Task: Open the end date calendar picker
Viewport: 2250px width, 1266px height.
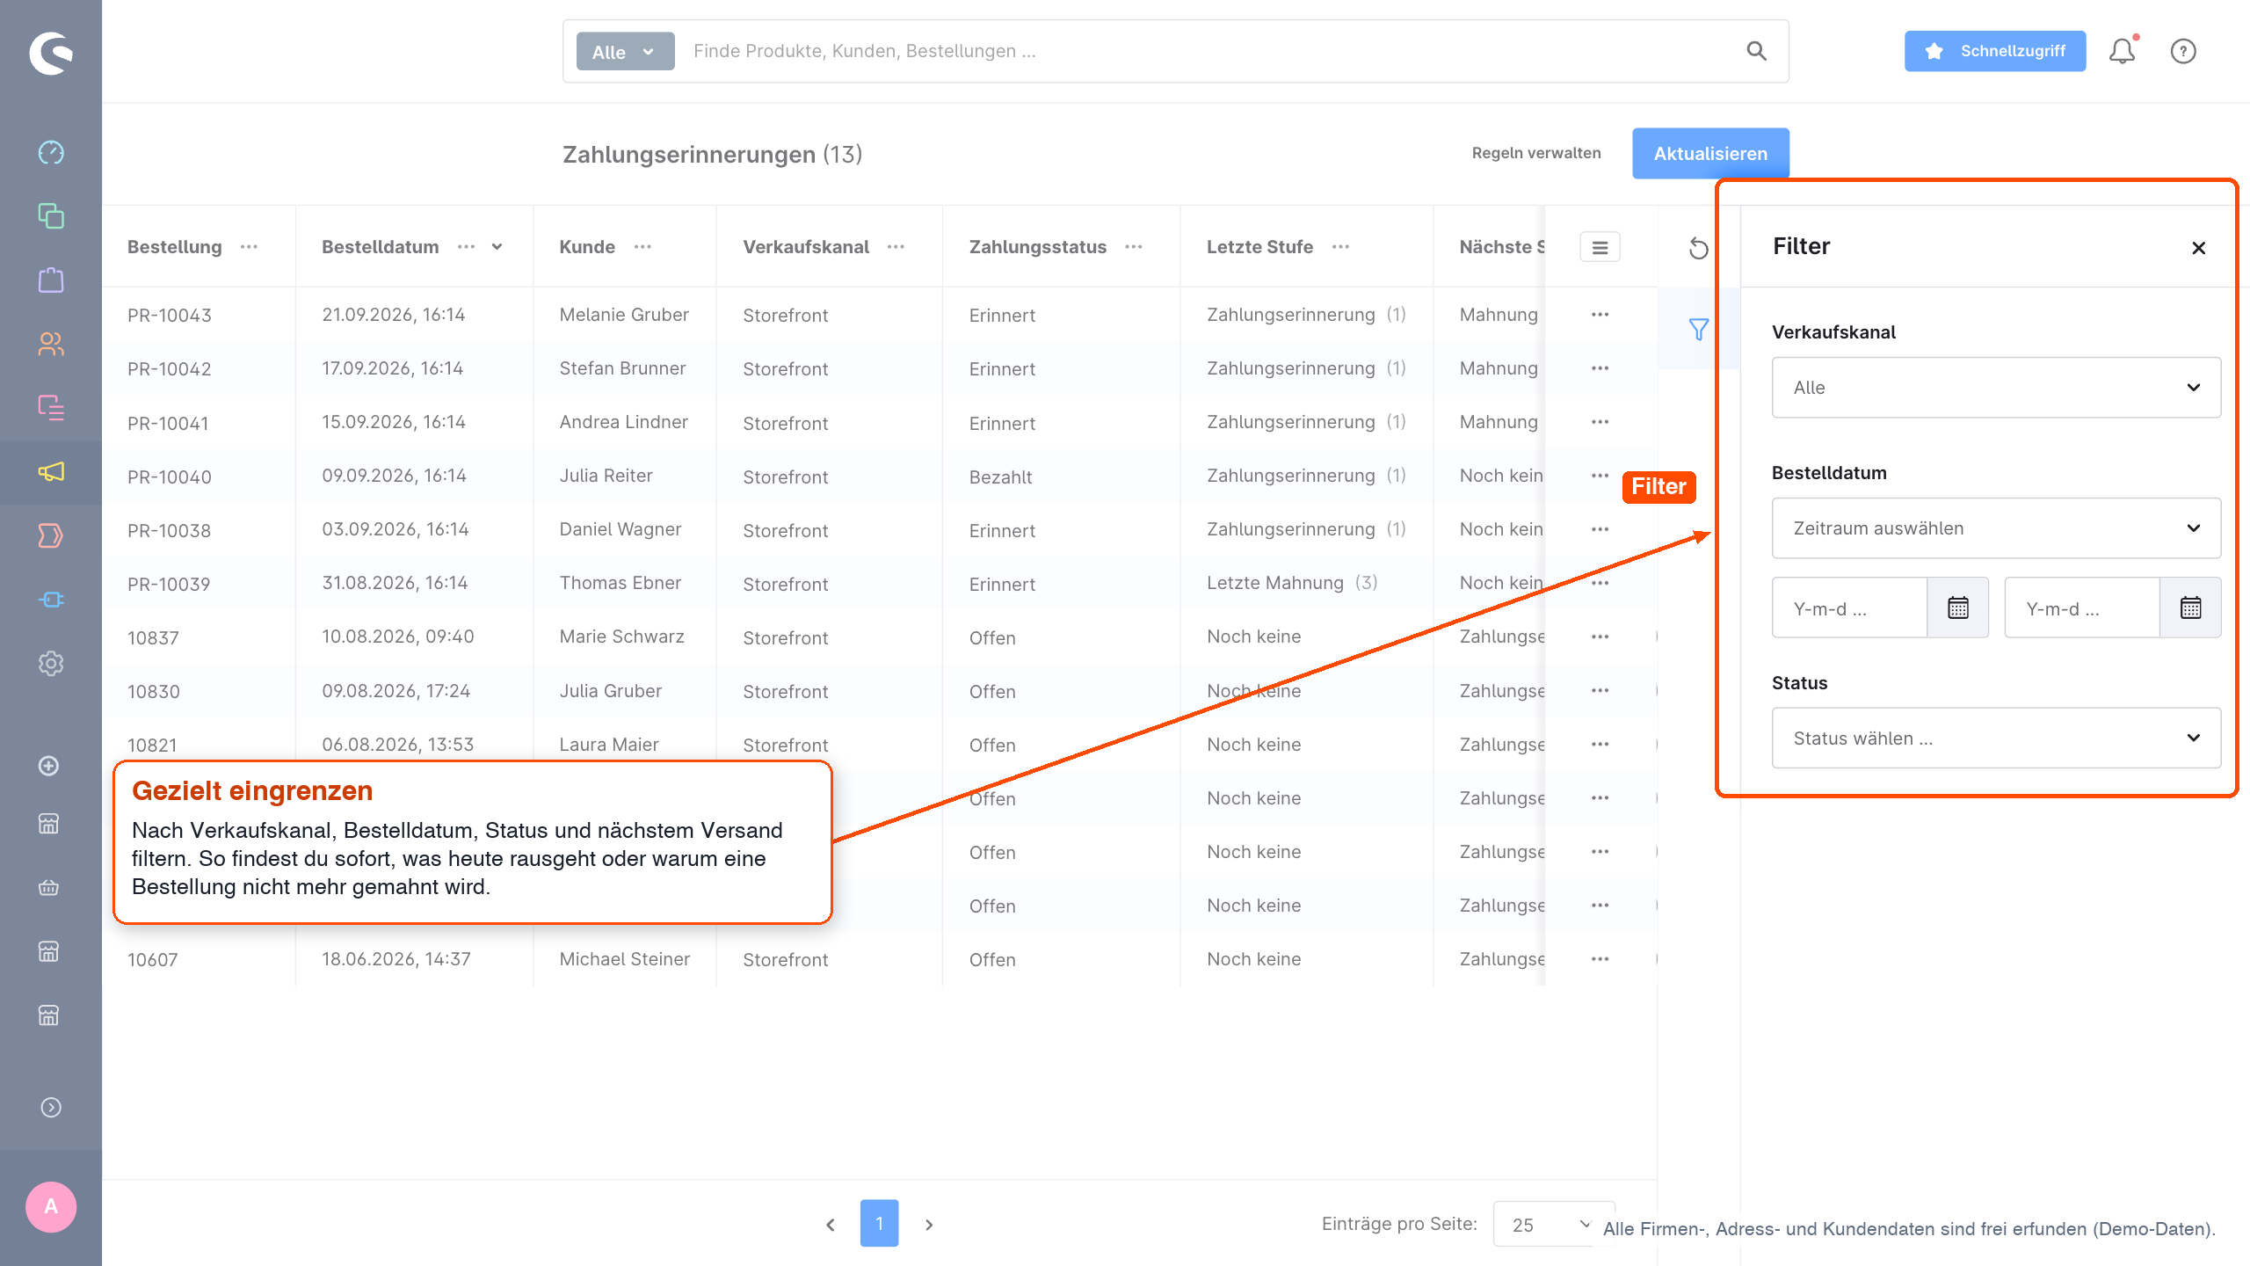Action: [2190, 608]
